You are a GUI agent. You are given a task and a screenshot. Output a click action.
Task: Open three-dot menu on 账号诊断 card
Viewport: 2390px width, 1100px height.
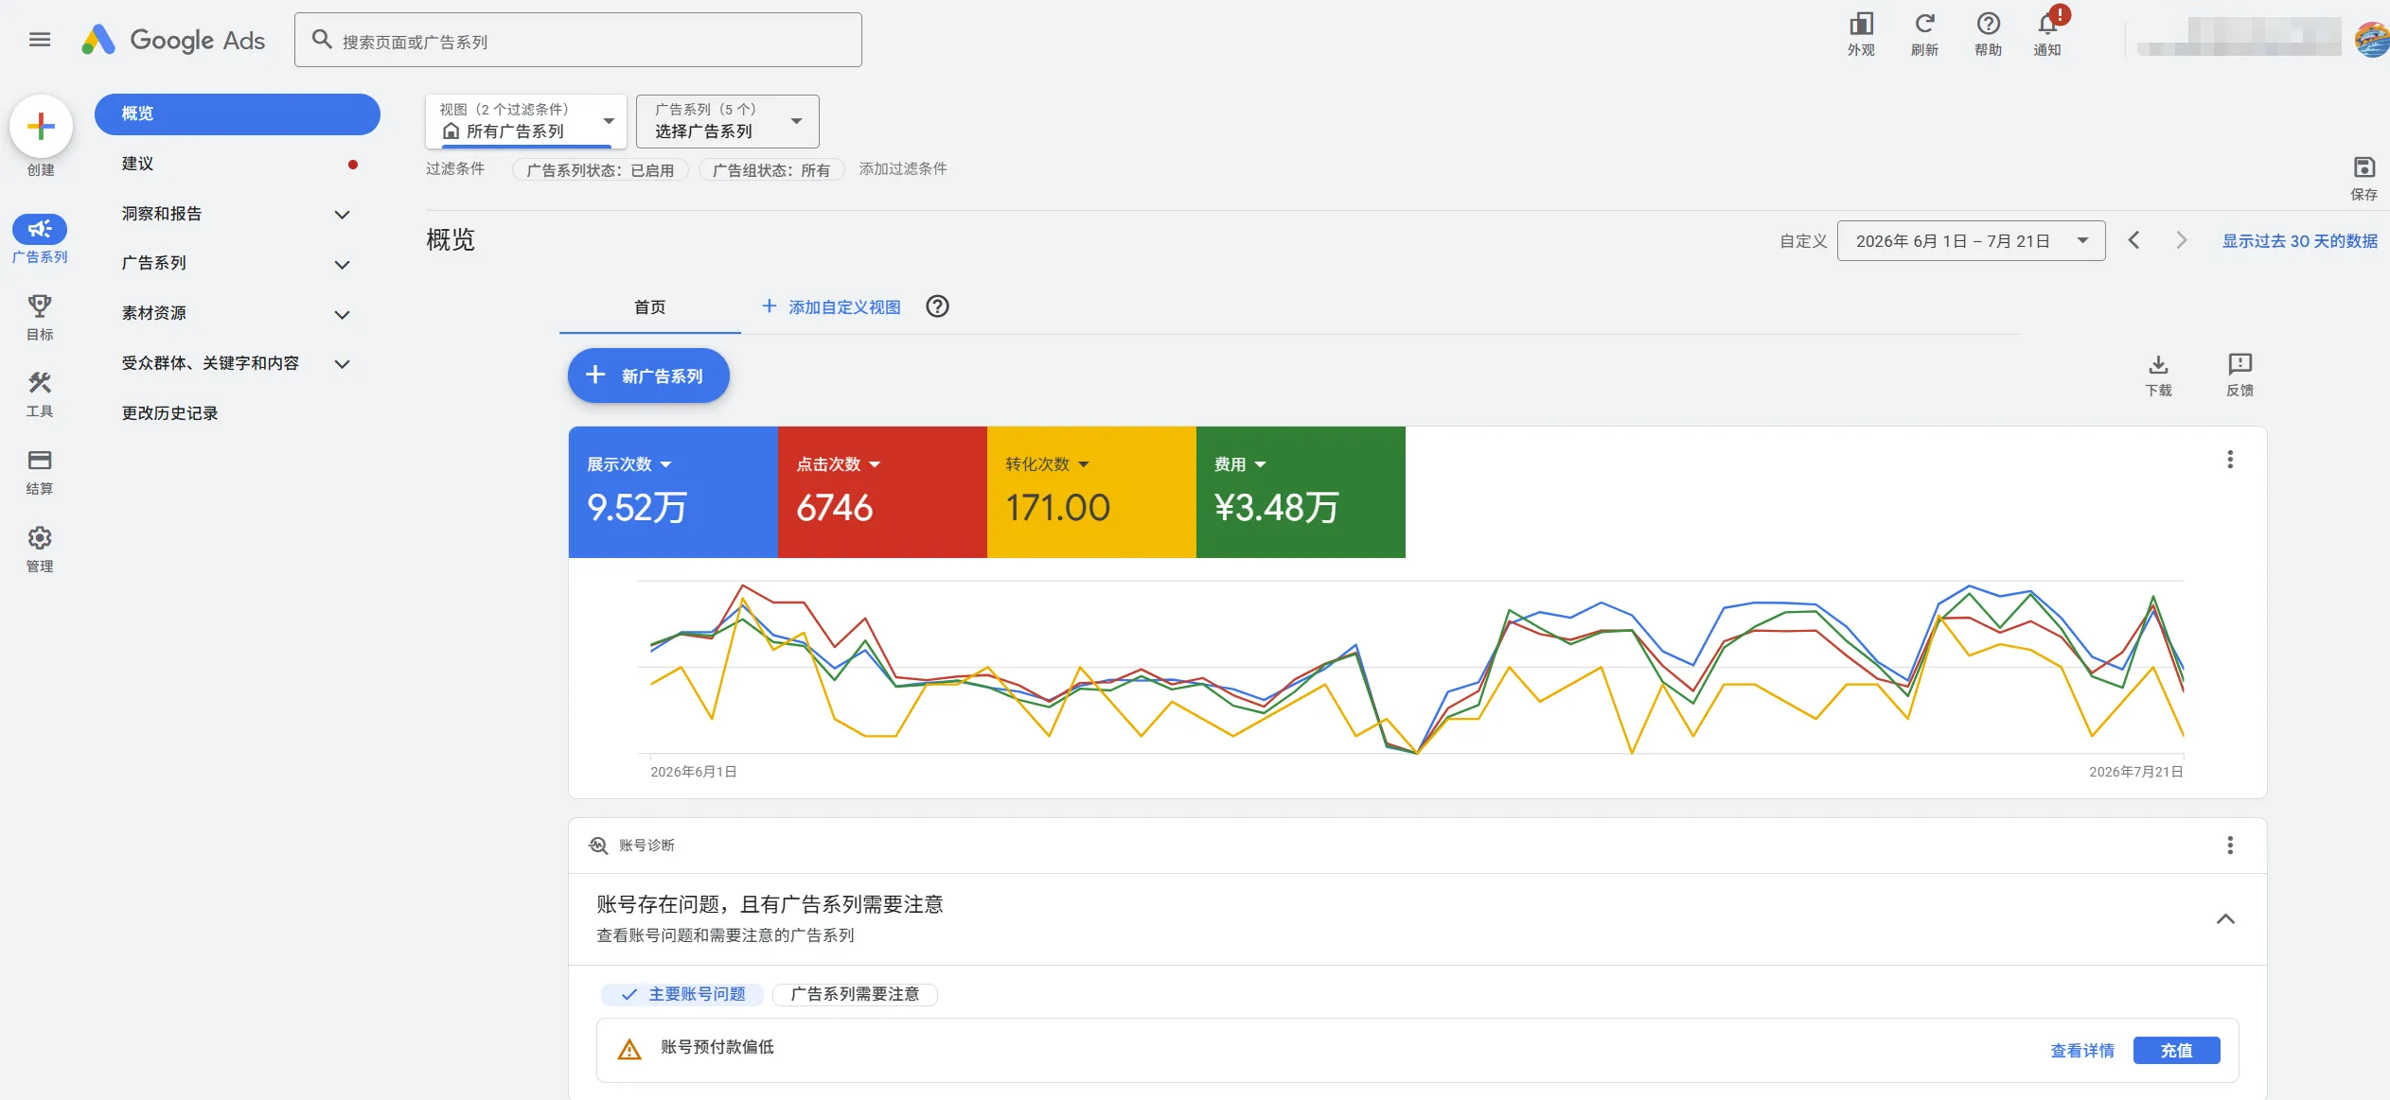(x=2230, y=845)
